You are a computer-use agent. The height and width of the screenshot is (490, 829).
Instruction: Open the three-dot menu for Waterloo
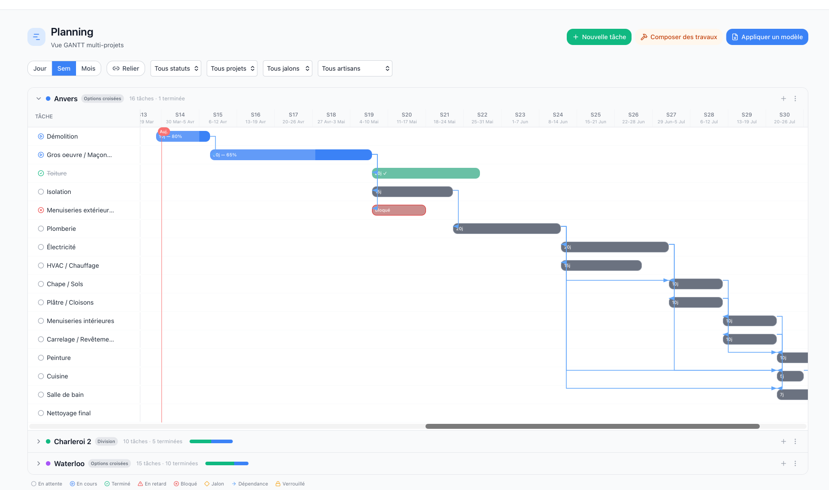pos(795,463)
